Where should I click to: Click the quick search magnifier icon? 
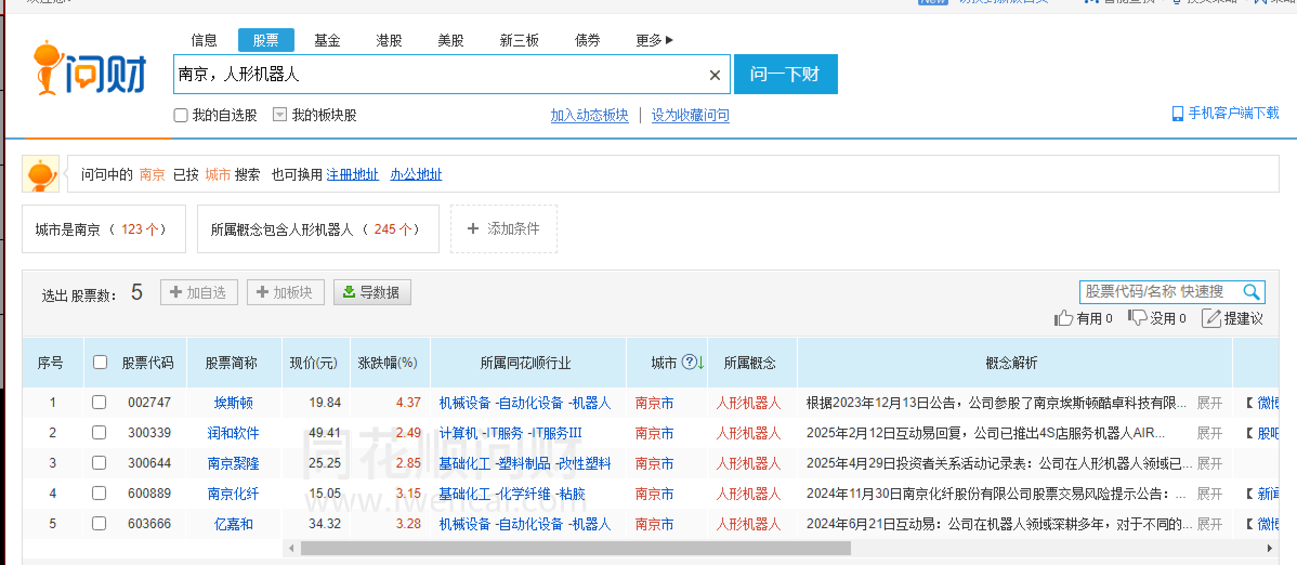1252,292
